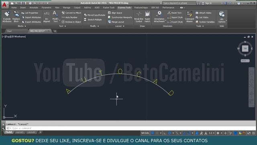This screenshot has height=145, width=257.
Task: Click Import Attributes in Blocks panel
Action: tap(31, 17)
